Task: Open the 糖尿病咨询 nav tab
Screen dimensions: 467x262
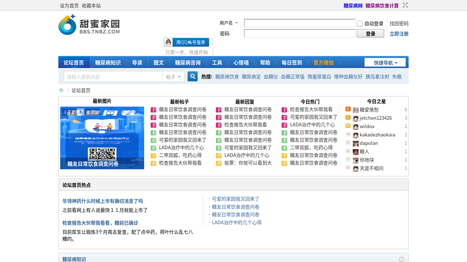Action: 187,63
